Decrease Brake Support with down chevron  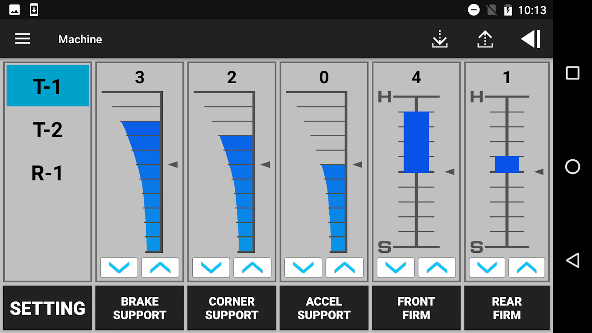click(119, 268)
